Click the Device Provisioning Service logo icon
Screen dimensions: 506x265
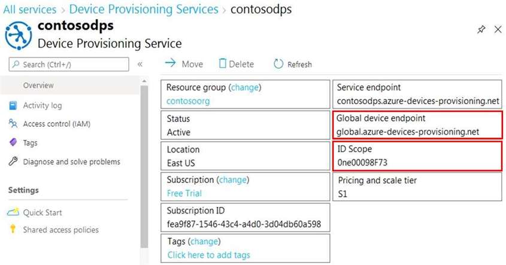click(19, 35)
